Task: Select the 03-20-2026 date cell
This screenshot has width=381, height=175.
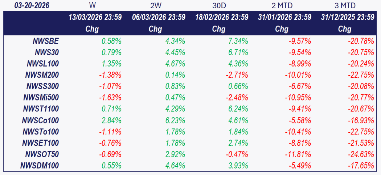Action: [x=32, y=5]
